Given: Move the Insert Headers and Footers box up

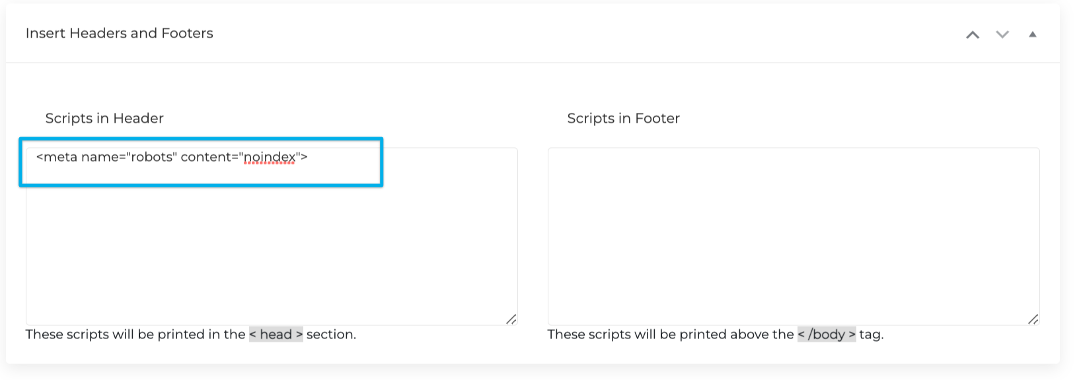Looking at the screenshot, I should (973, 34).
